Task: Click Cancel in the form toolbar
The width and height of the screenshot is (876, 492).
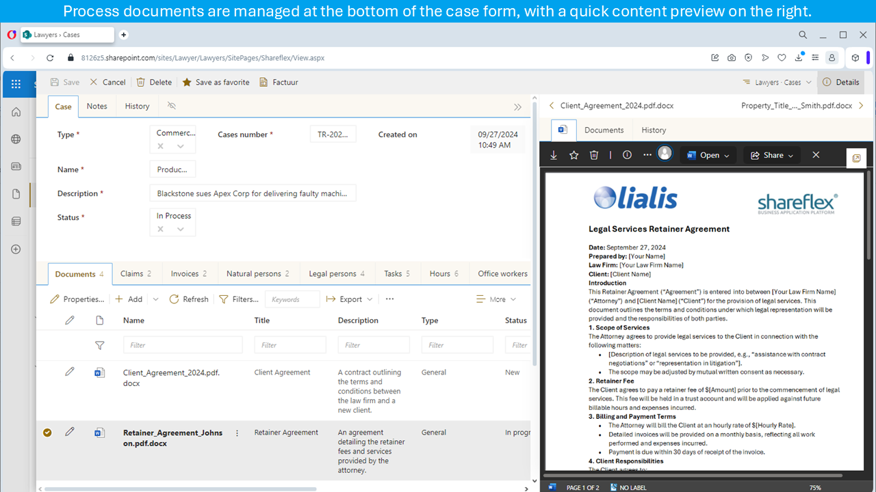Action: tap(107, 82)
